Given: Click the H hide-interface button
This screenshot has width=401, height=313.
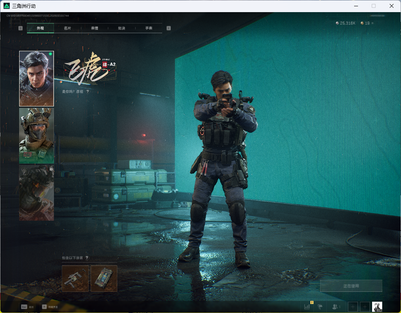Looking at the screenshot, I should (x=50, y=307).
